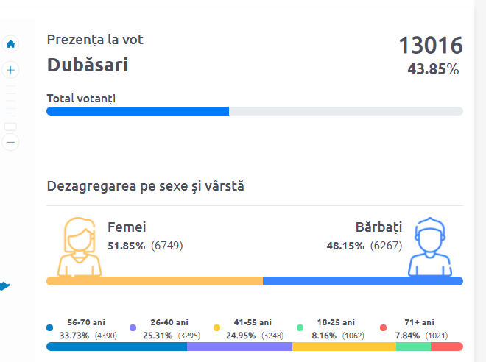This screenshot has height=362, width=486.
Task: Zoom out with the minus button
Action: coord(10,143)
